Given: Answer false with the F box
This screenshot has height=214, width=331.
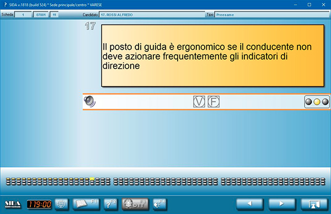Looking at the screenshot, I should (x=213, y=101).
